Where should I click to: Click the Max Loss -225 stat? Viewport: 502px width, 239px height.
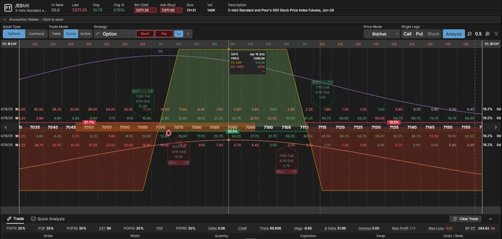(x=441, y=228)
